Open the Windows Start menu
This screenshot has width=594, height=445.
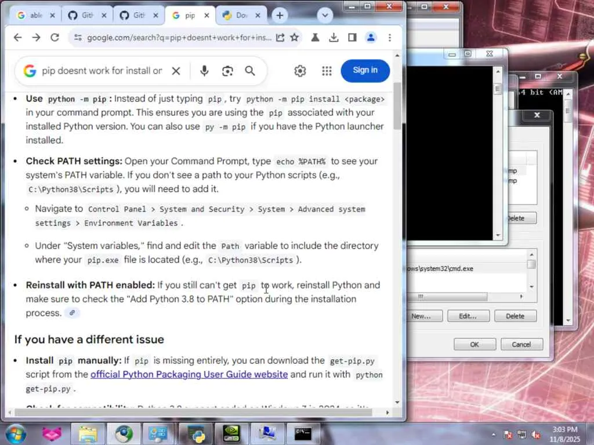point(15,433)
